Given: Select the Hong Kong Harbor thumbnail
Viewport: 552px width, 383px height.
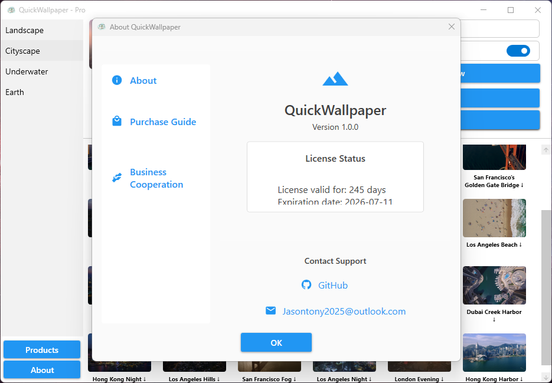Looking at the screenshot, I should tap(494, 352).
